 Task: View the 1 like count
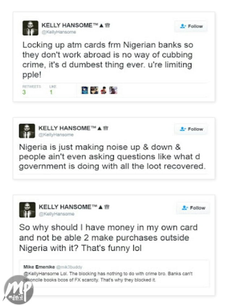click(x=51, y=92)
